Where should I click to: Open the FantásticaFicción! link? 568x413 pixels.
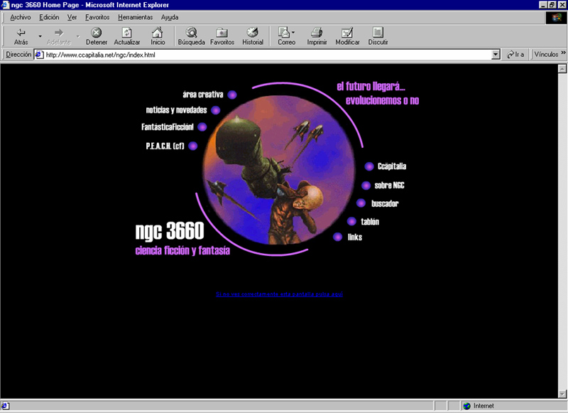(168, 127)
